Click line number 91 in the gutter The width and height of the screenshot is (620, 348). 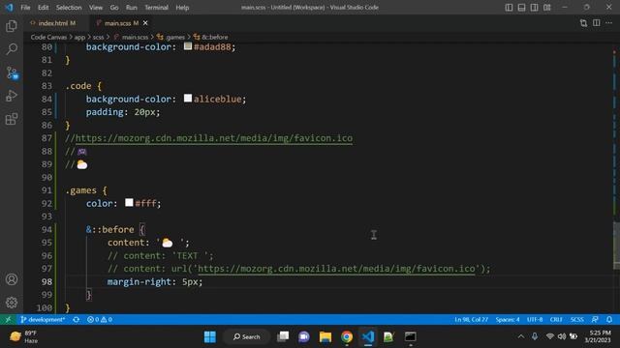[46, 190]
